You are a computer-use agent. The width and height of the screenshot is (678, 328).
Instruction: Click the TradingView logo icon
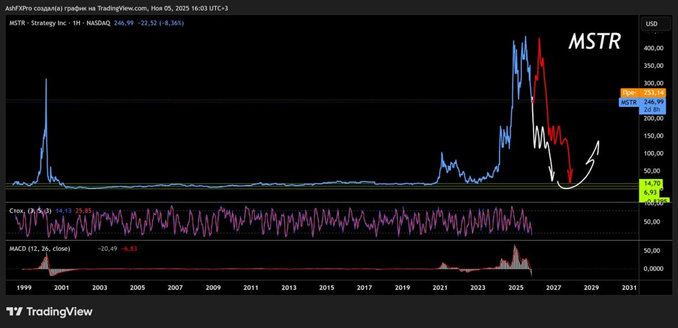[14, 312]
